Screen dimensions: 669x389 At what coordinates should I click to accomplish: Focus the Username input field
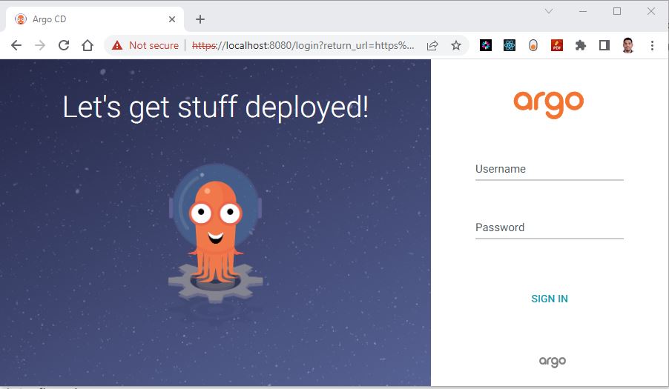click(550, 170)
